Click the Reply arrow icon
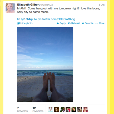114x114 pixels. click(58, 23)
